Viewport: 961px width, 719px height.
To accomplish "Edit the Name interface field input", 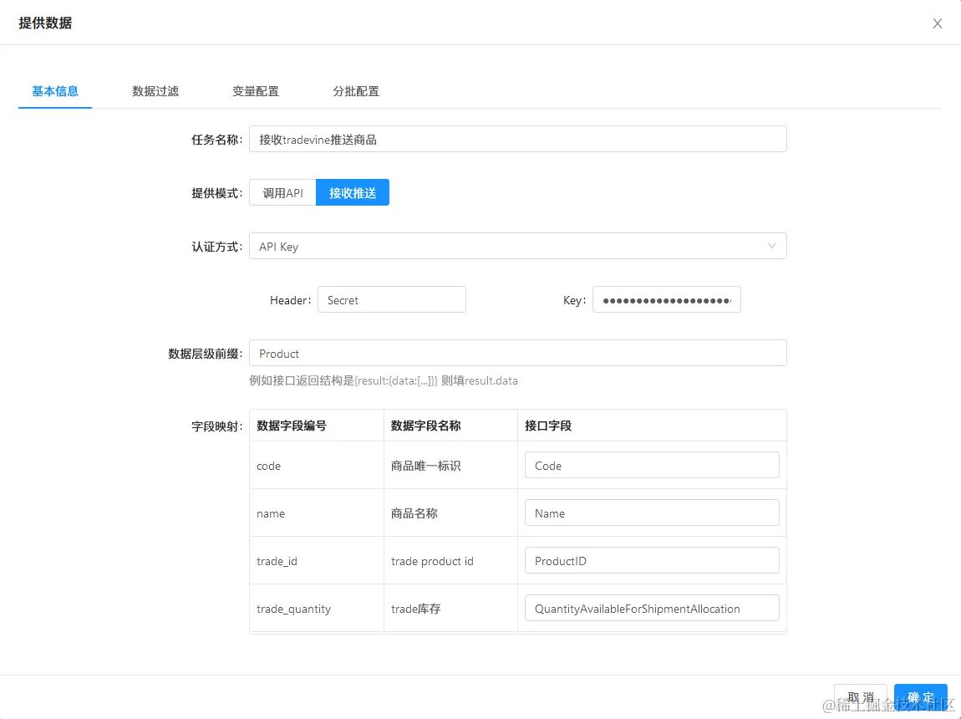I will click(x=652, y=513).
